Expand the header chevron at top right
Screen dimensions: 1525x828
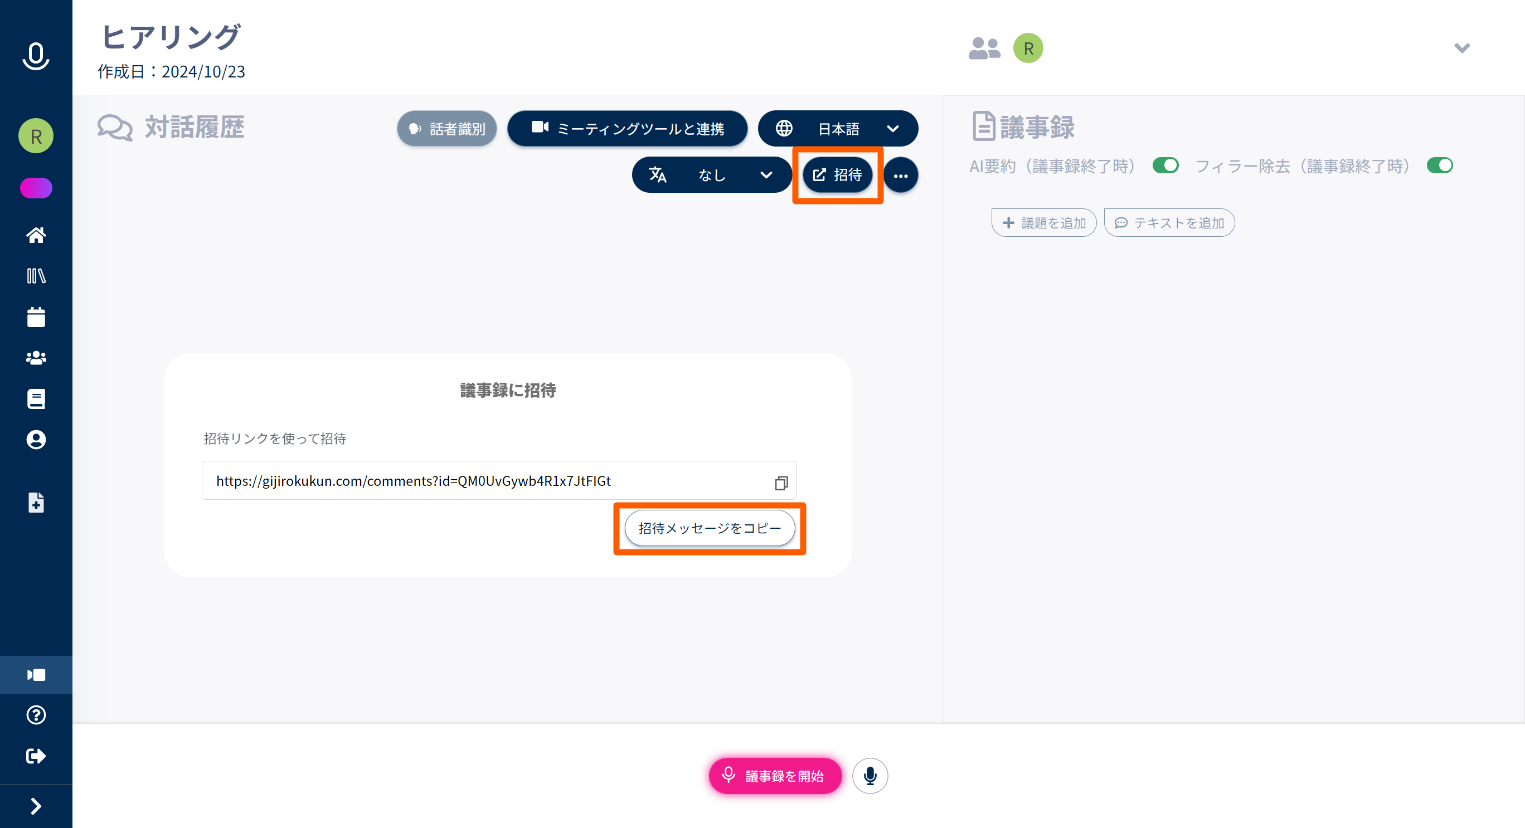point(1461,48)
